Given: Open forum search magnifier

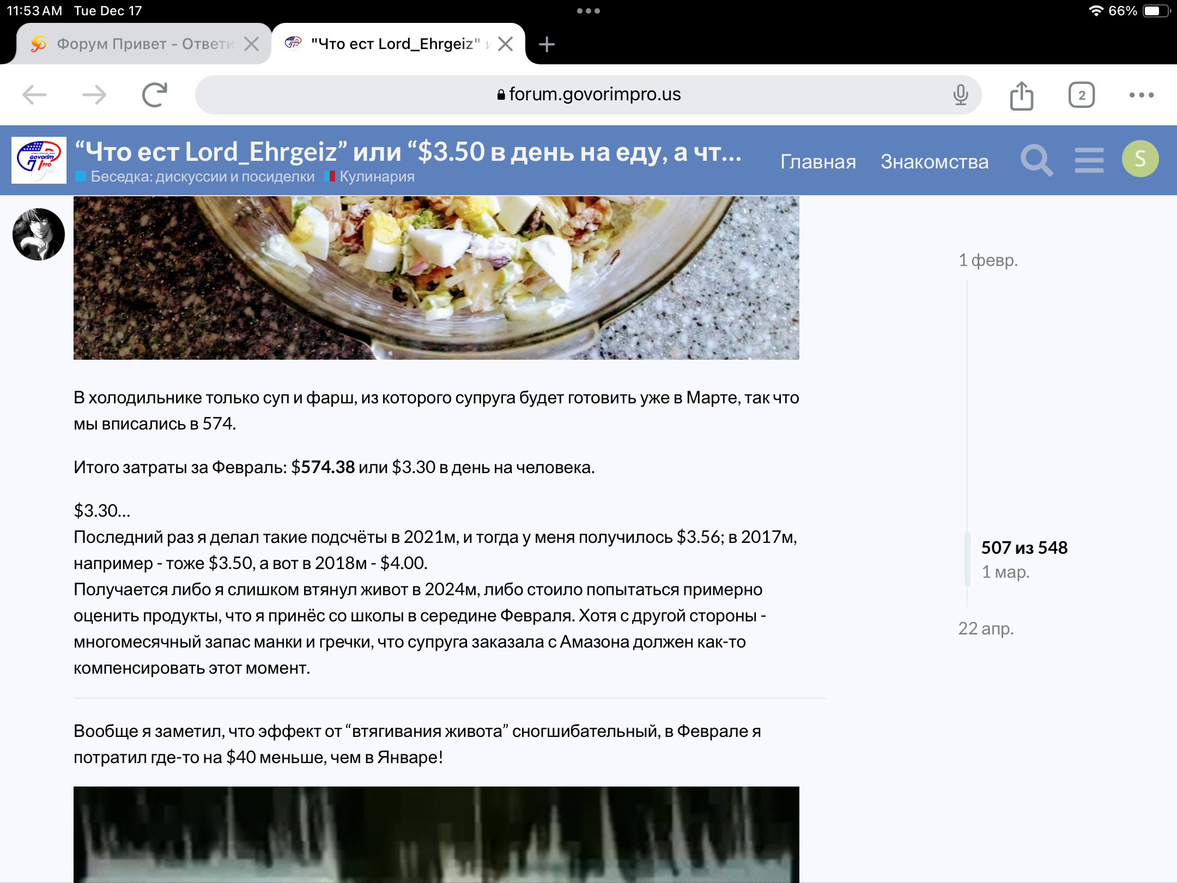Looking at the screenshot, I should point(1036,160).
